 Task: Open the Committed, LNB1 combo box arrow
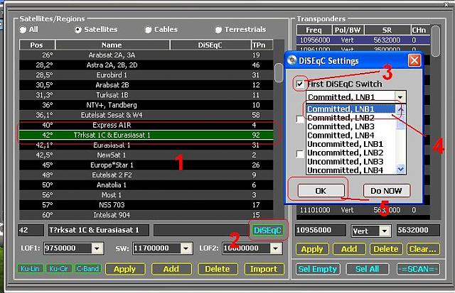point(400,97)
